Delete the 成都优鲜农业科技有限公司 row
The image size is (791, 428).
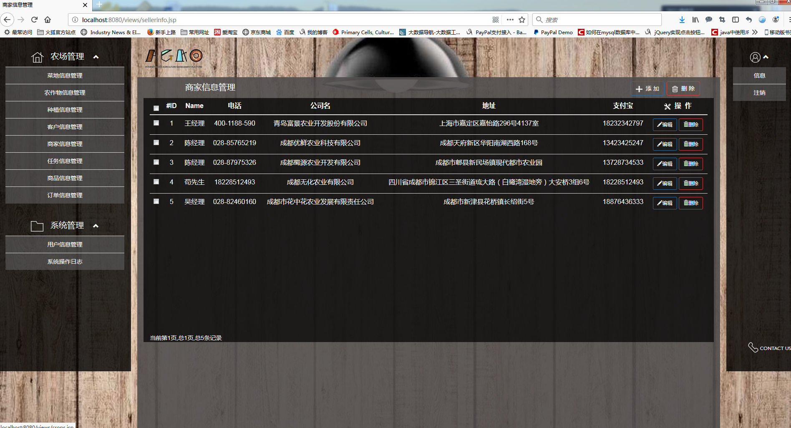coord(691,144)
